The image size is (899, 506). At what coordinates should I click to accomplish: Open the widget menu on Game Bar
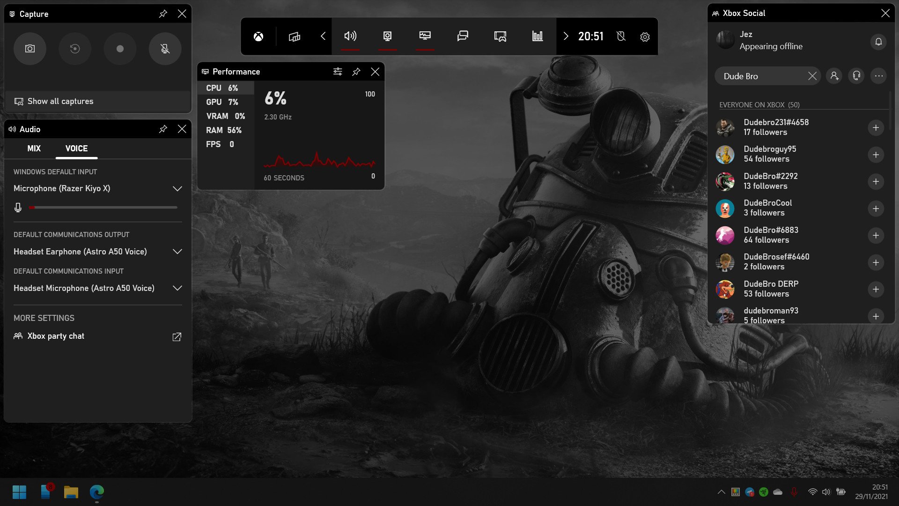295,37
